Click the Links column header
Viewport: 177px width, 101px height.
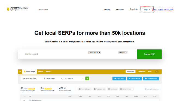(136, 96)
